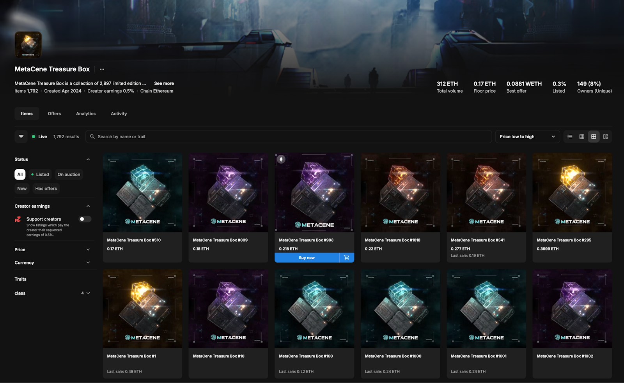Collapse the Status section

[88, 159]
